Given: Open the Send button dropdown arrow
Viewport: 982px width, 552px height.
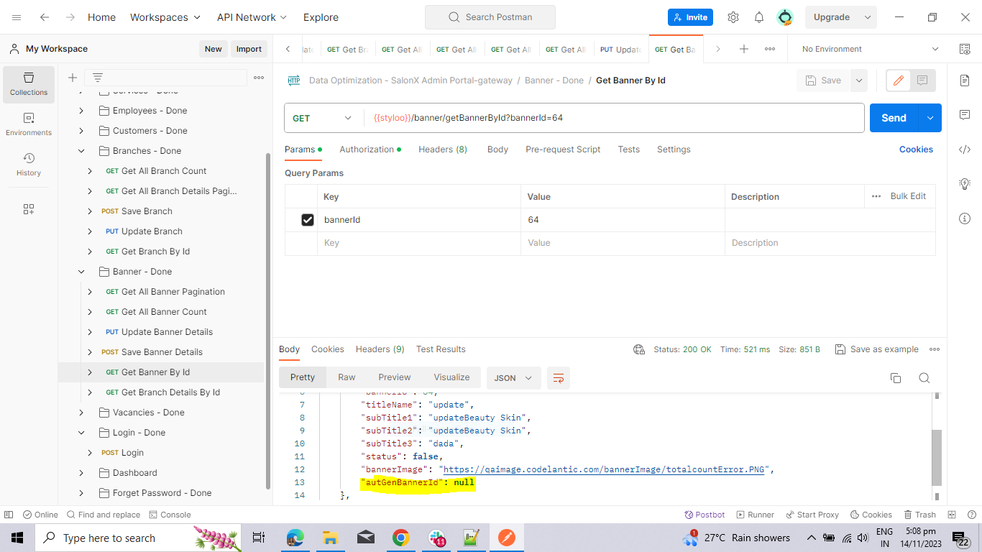Looking at the screenshot, I should point(930,118).
